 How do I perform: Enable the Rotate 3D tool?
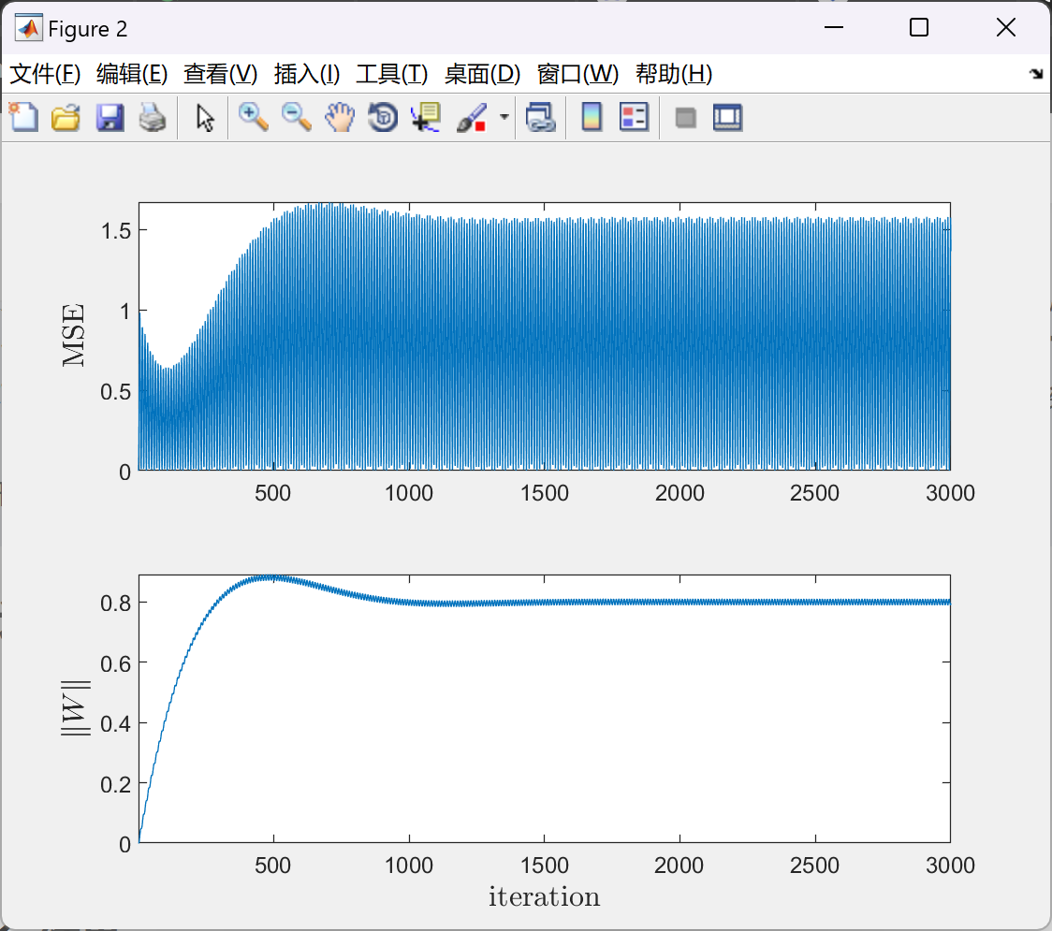click(x=383, y=117)
